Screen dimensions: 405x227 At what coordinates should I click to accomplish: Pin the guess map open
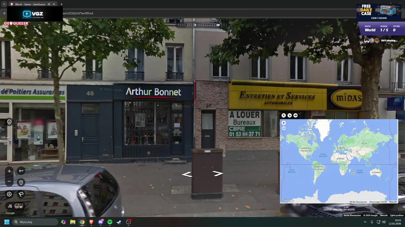[x=296, y=115]
